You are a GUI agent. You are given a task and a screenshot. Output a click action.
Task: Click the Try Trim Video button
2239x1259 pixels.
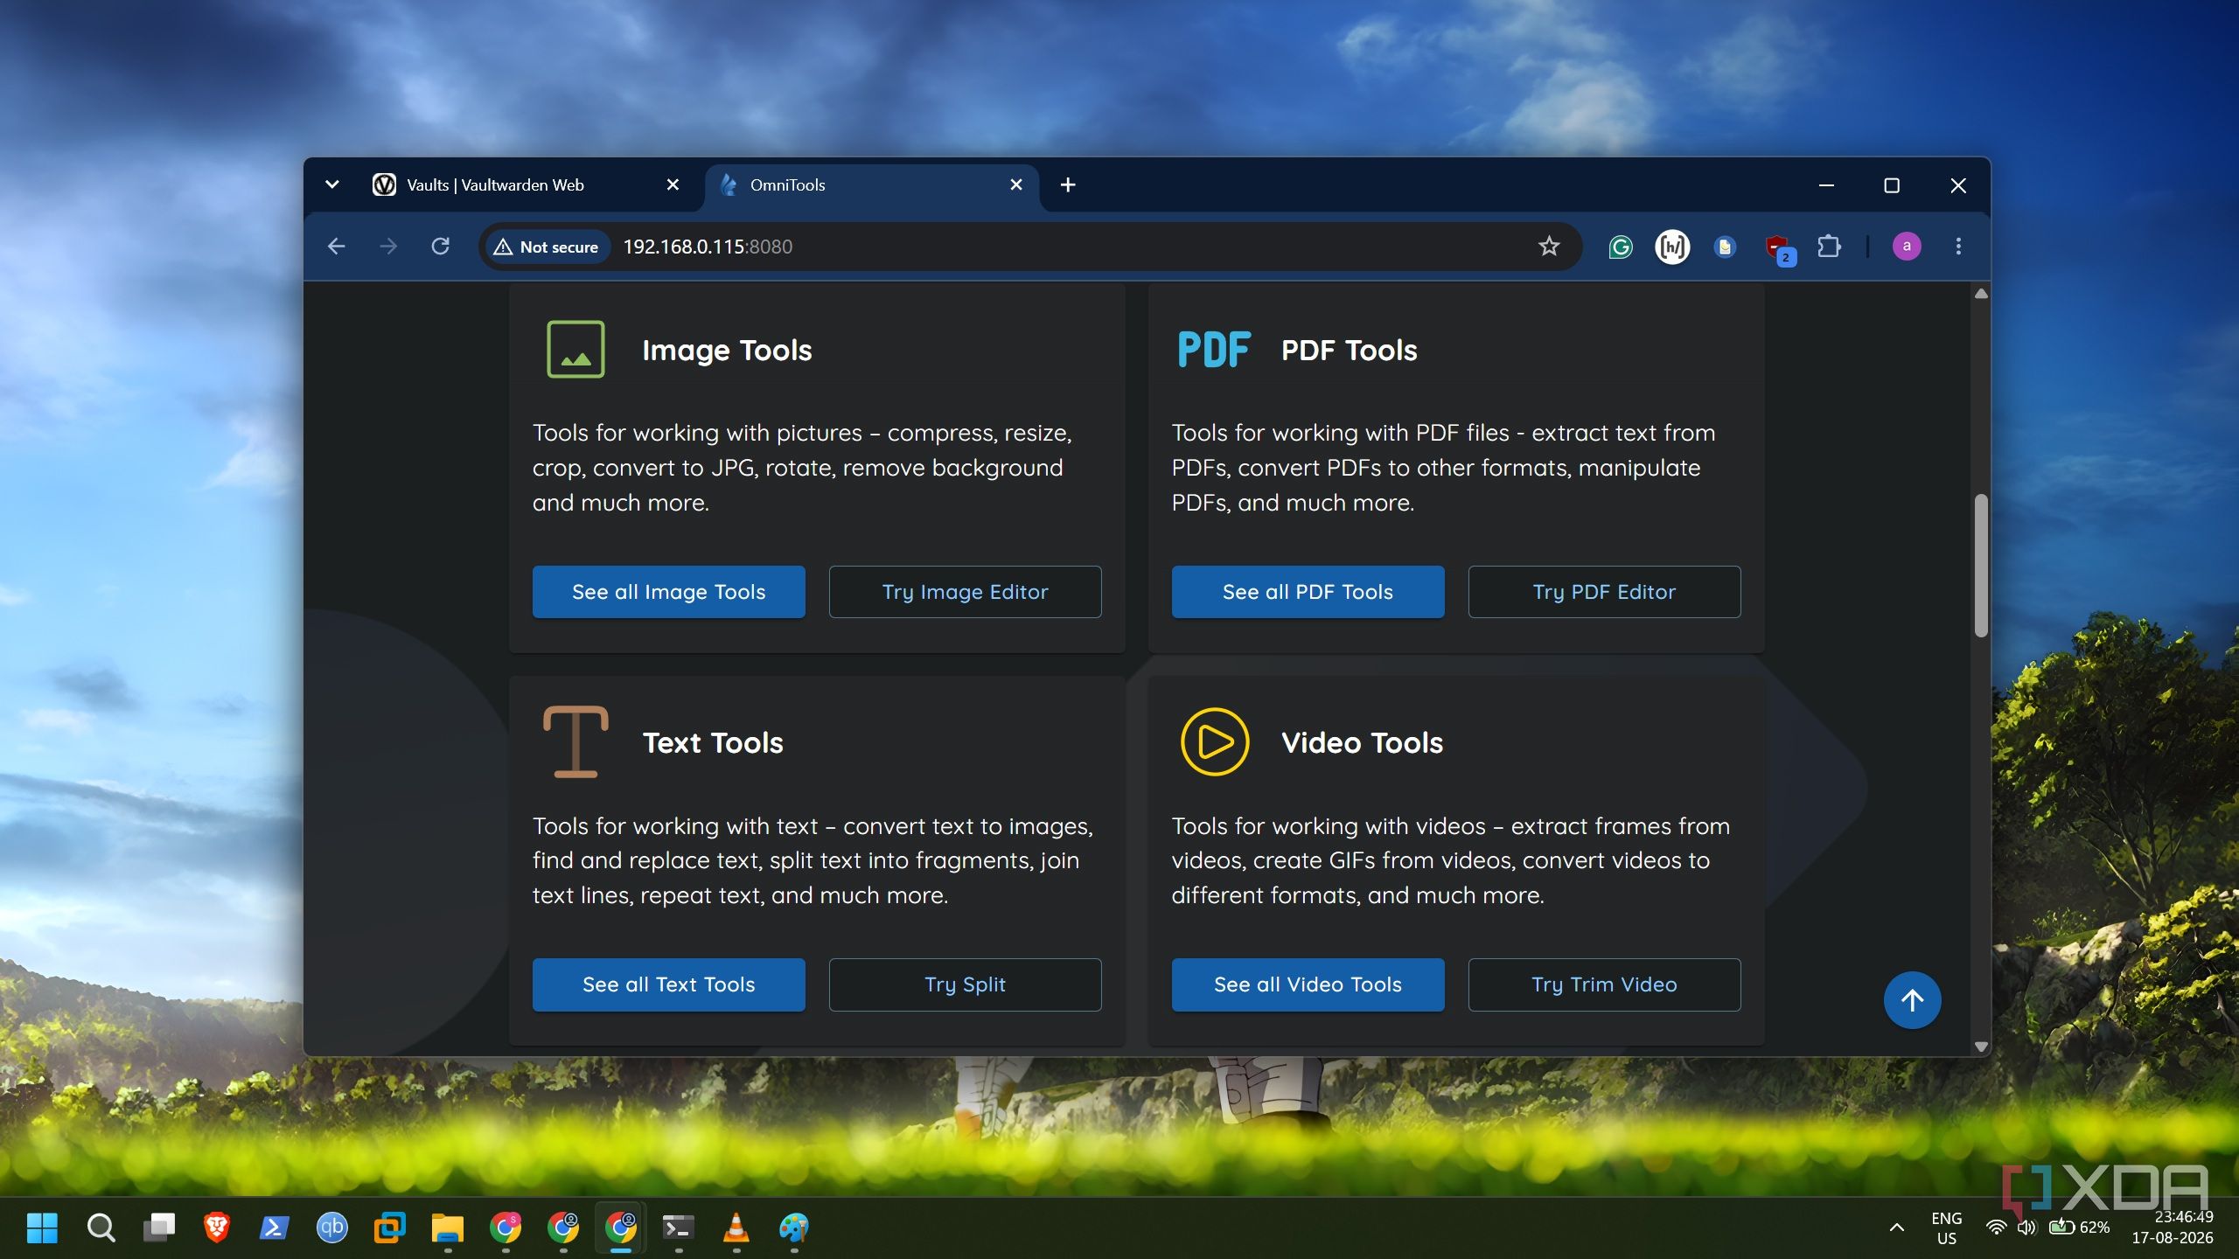1604,984
